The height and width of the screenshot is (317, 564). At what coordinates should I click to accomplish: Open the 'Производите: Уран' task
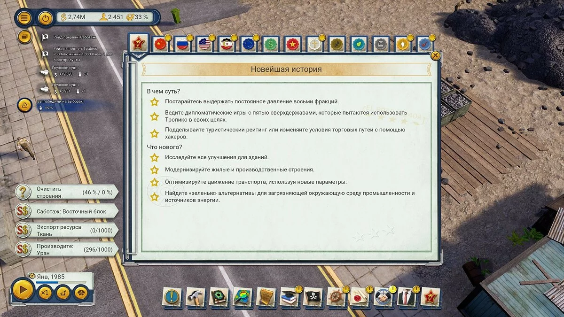pyautogui.click(x=67, y=249)
